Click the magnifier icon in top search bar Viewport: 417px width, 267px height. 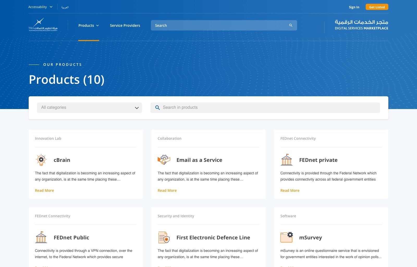tap(291, 25)
